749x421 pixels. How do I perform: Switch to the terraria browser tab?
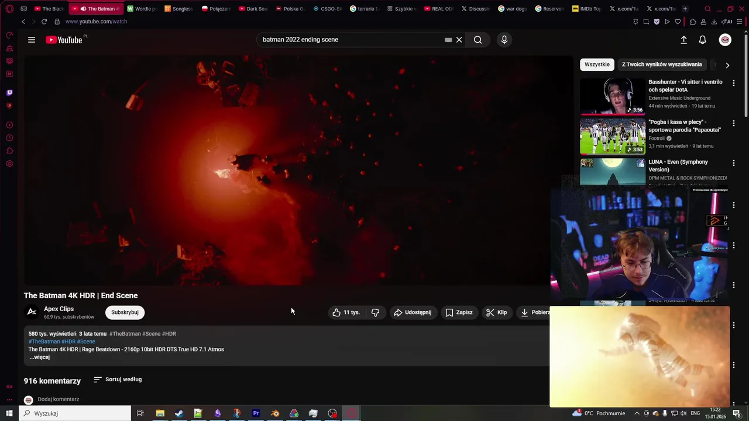tap(366, 9)
